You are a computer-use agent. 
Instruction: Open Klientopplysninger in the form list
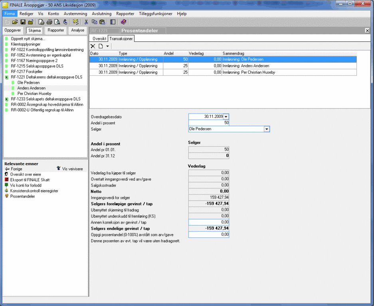click(x=26, y=44)
